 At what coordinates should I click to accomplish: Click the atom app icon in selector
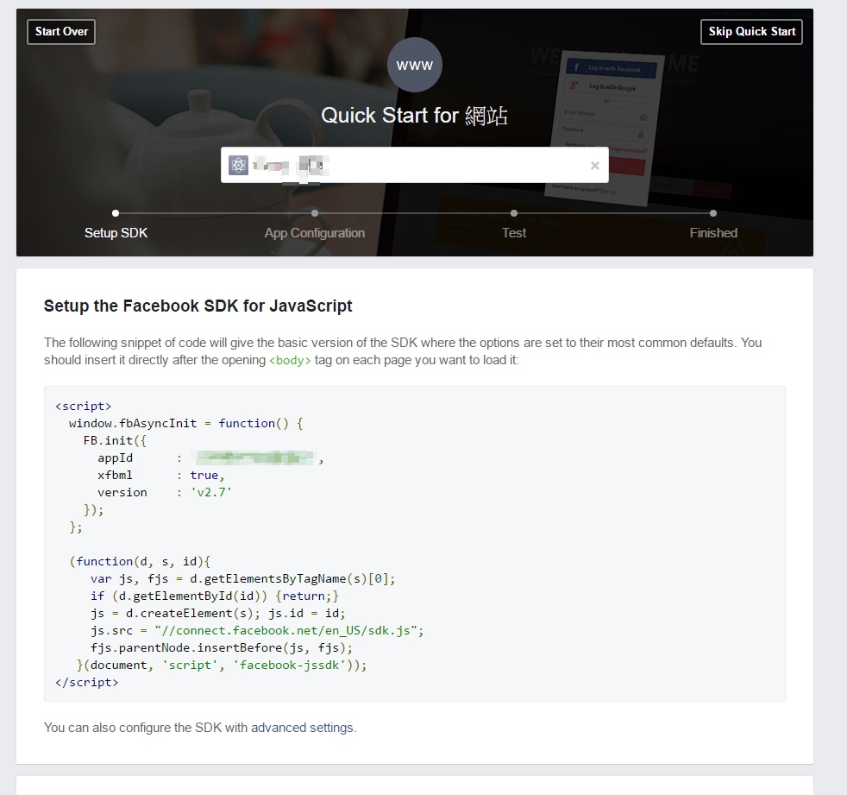[x=238, y=165]
